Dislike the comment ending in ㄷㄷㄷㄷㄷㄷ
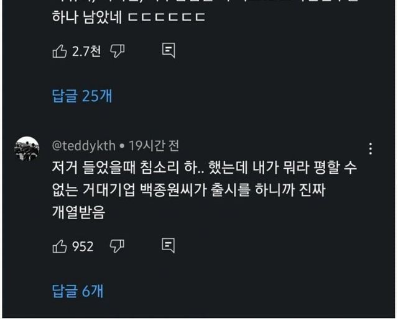The height and width of the screenshot is (319, 398). (118, 51)
